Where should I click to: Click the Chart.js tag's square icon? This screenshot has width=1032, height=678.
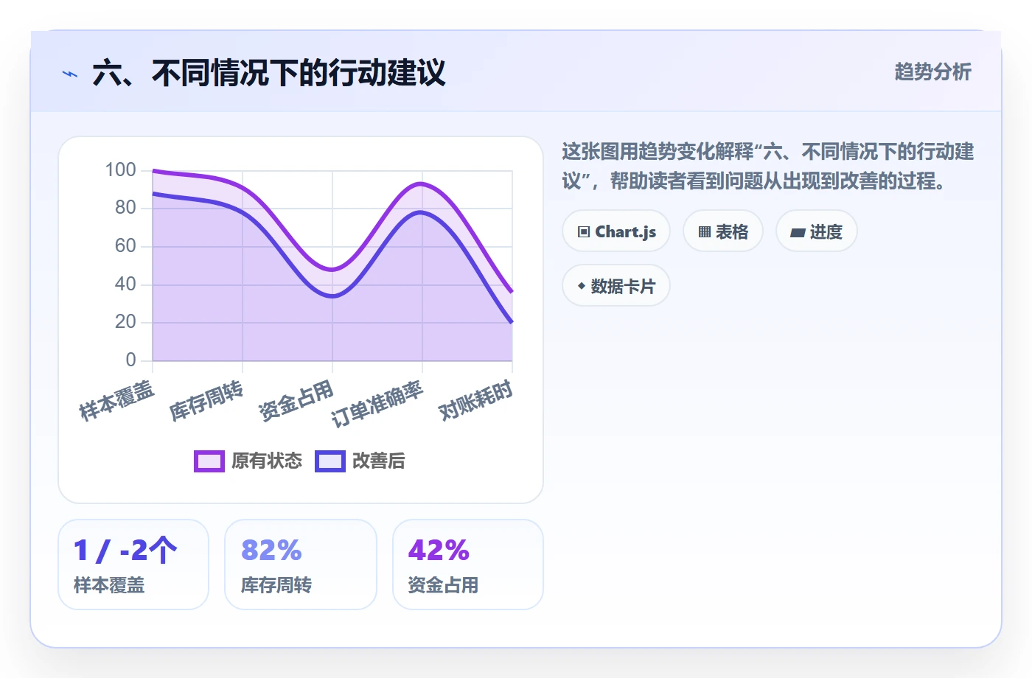pyautogui.click(x=584, y=231)
